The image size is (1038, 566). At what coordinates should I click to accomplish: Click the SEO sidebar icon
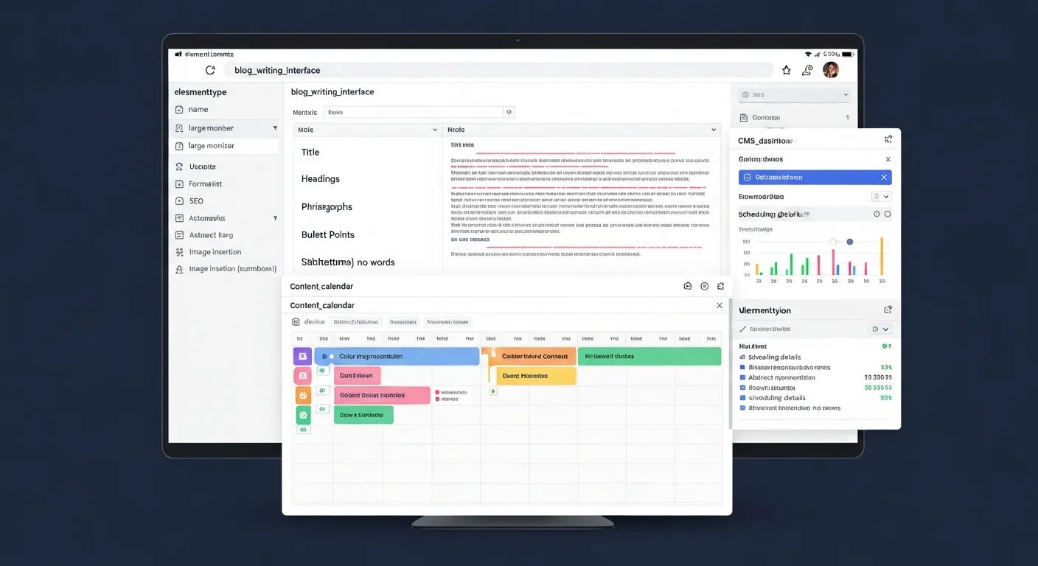[179, 201]
